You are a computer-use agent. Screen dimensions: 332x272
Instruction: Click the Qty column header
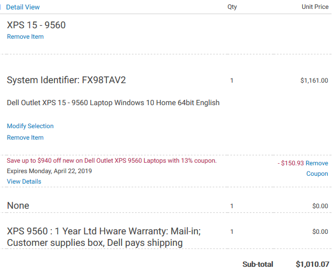coord(232,7)
